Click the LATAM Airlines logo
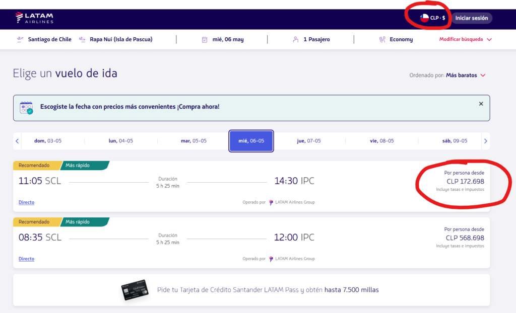The height and width of the screenshot is (313, 516). [x=35, y=18]
